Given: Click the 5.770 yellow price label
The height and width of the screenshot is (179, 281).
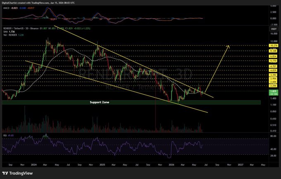Looking at the screenshot, I should 274,61.
